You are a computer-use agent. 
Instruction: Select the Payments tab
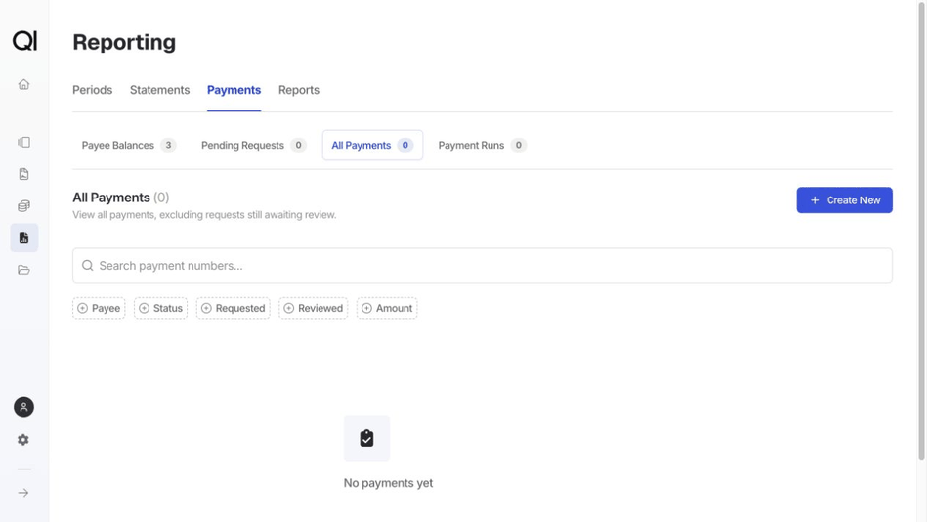234,90
